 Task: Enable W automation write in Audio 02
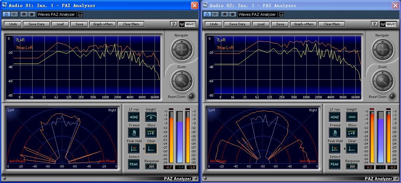point(232,14)
